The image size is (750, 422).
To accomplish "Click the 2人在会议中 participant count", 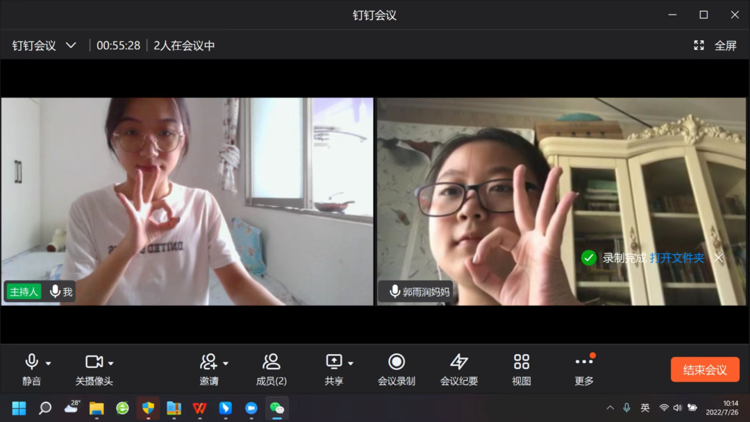I will (184, 45).
